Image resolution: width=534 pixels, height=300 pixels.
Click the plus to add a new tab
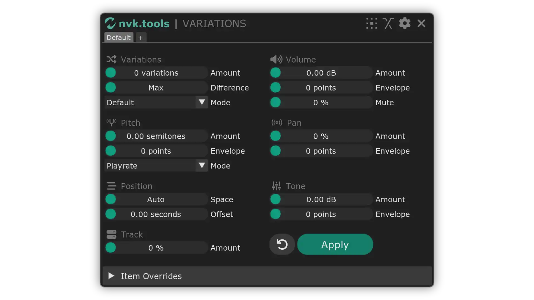pos(140,37)
